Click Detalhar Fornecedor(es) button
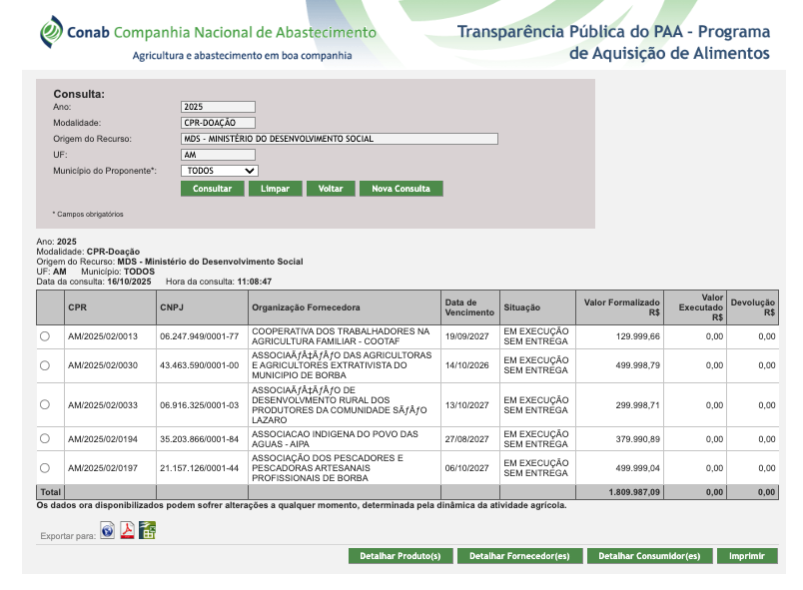803x590 pixels. pos(519,556)
